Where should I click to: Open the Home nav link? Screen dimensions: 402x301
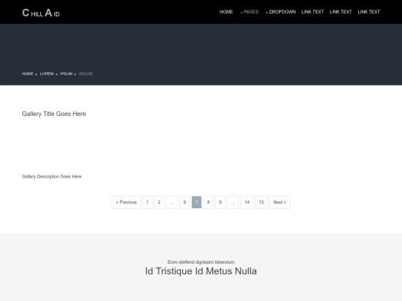(226, 12)
